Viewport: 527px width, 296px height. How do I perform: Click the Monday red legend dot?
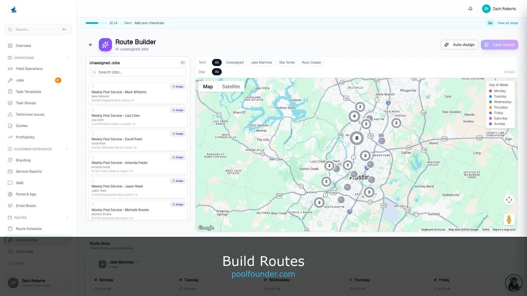pos(490,91)
